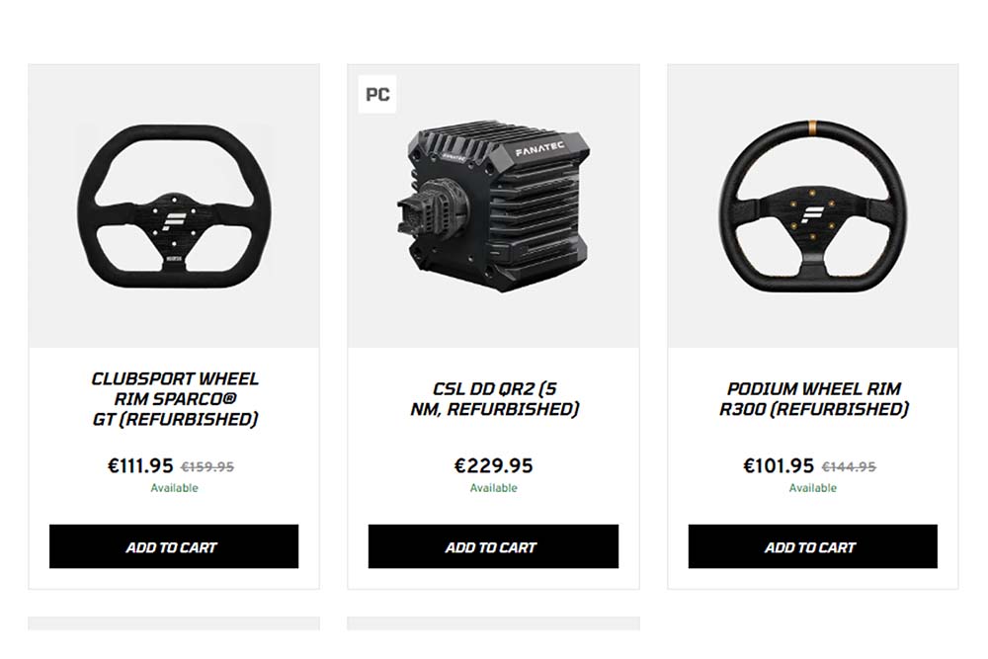Click Available status under Podium R300 rim

point(813,488)
